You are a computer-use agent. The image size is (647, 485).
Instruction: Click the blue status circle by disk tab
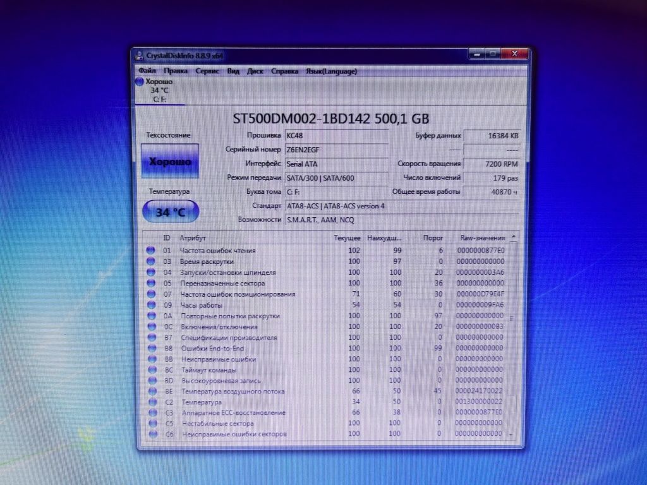pos(140,81)
